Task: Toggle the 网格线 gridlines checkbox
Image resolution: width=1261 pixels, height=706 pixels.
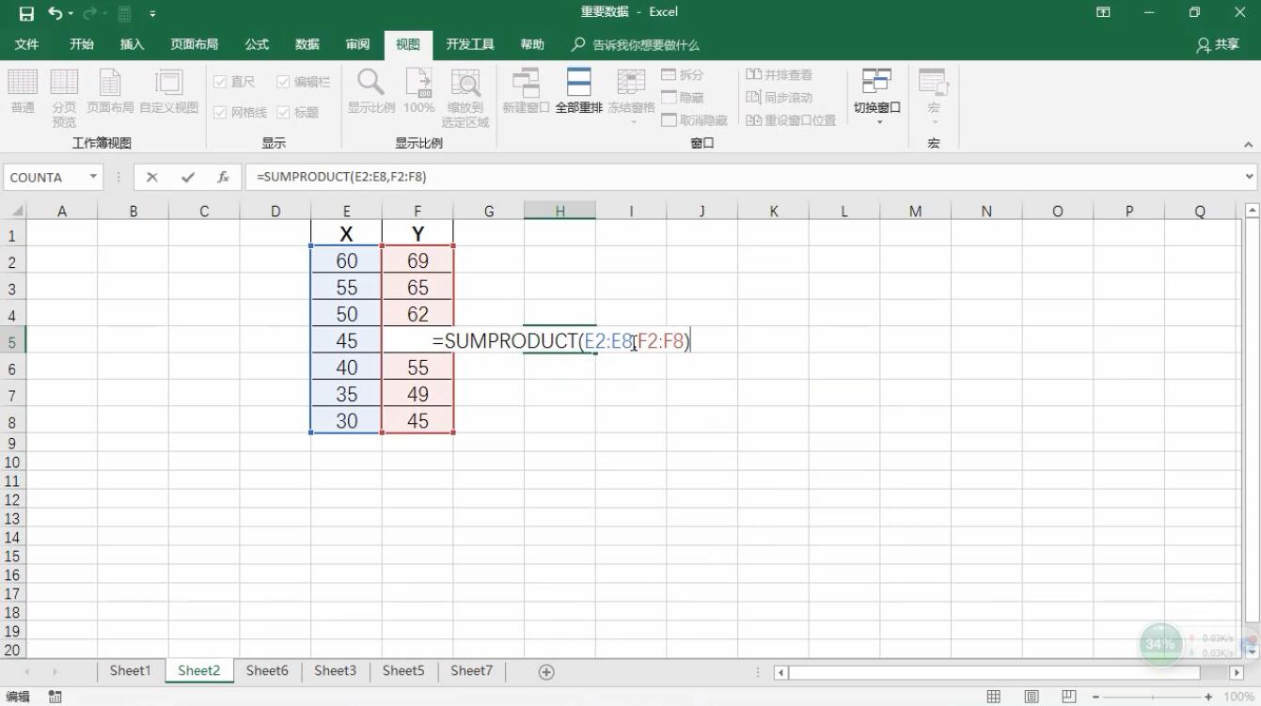Action: [x=220, y=112]
